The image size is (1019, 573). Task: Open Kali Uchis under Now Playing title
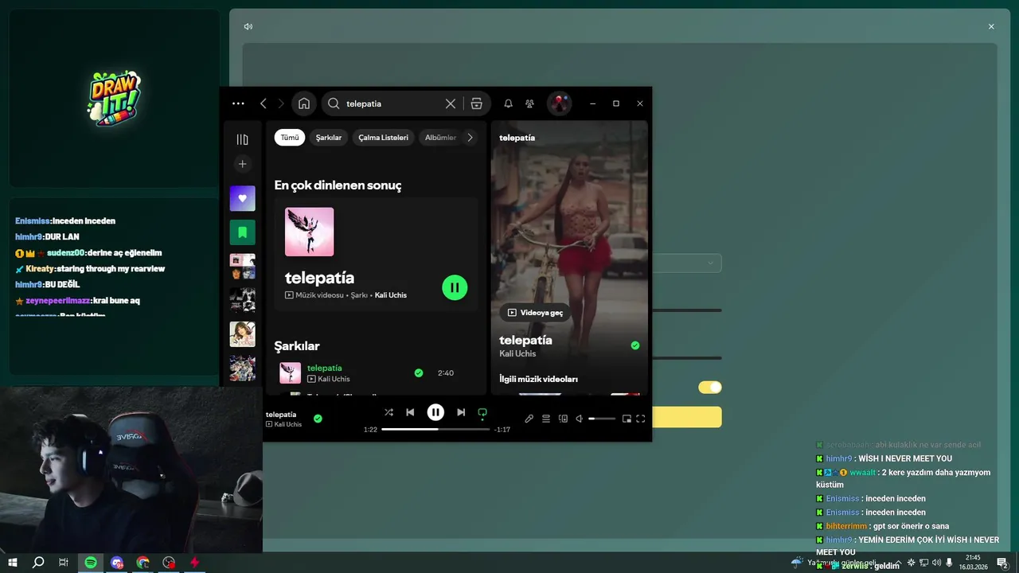pos(517,353)
